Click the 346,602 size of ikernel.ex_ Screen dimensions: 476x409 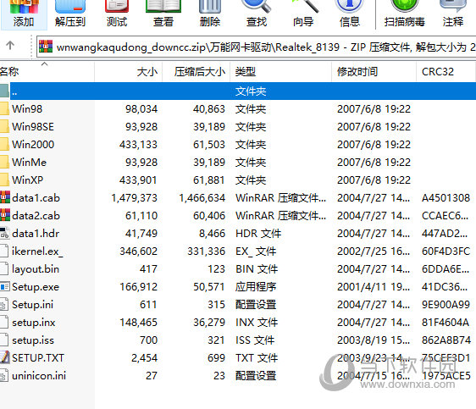pos(138,251)
